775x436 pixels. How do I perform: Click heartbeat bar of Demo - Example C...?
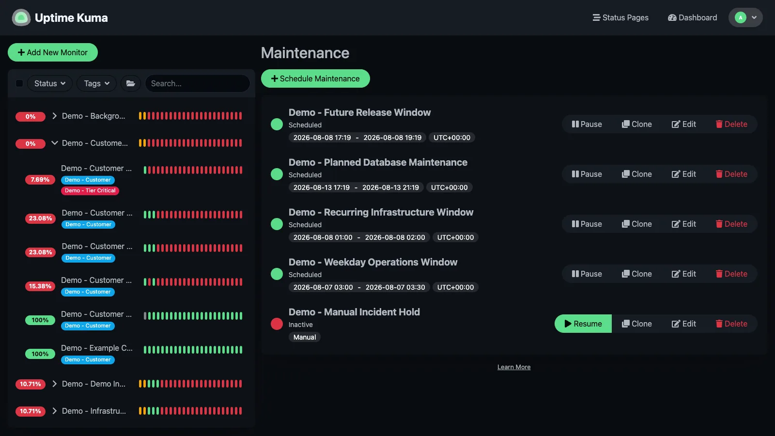coord(193,350)
